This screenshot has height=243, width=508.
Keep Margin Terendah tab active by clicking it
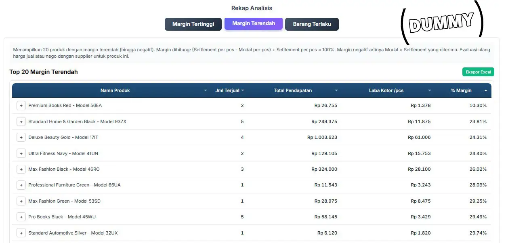tap(253, 24)
